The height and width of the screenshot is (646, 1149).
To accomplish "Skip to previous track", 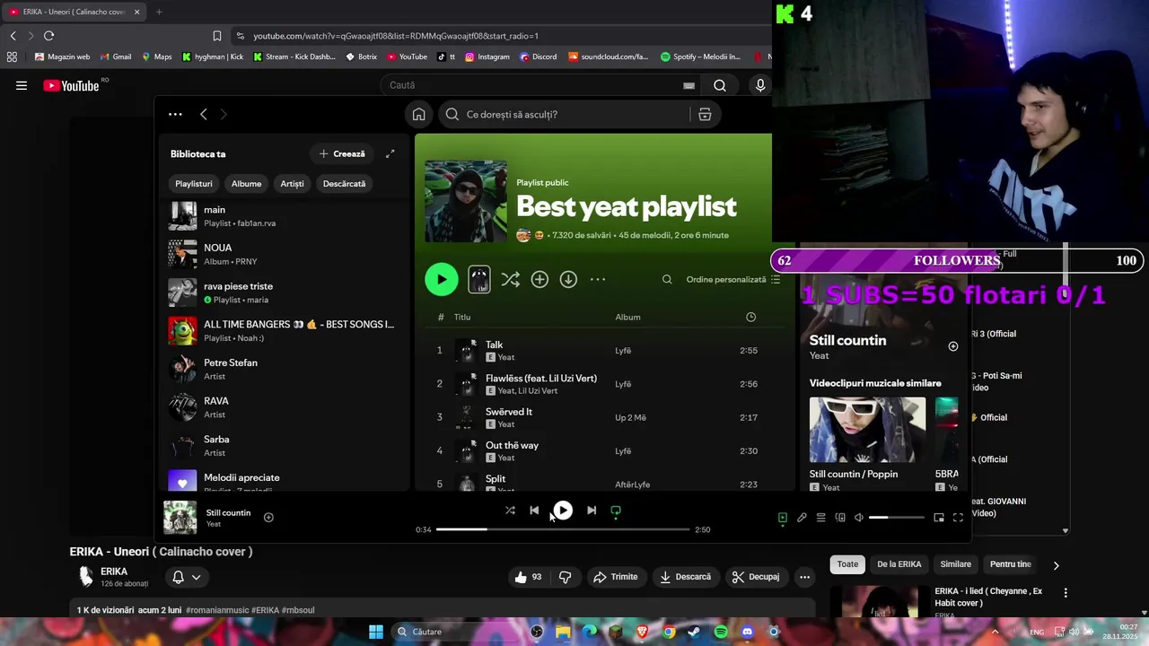I will click(534, 511).
